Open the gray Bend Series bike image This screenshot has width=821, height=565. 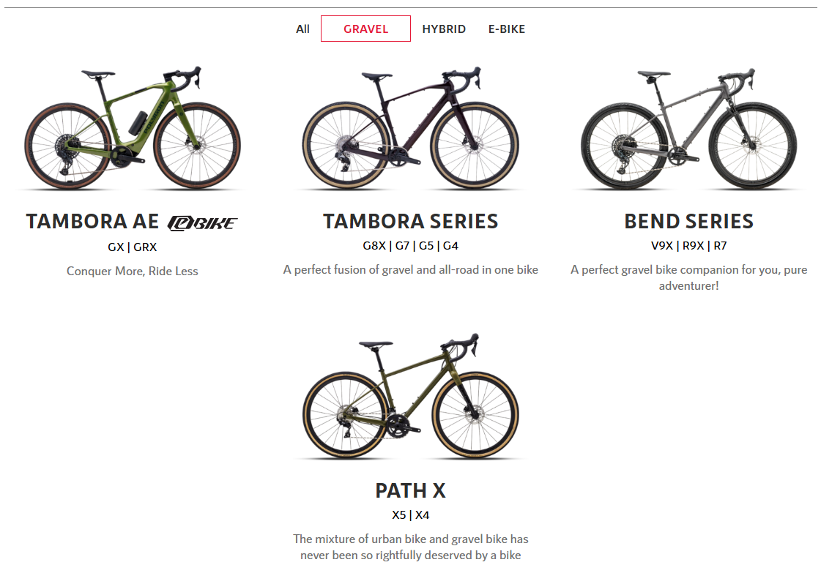pyautogui.click(x=688, y=127)
